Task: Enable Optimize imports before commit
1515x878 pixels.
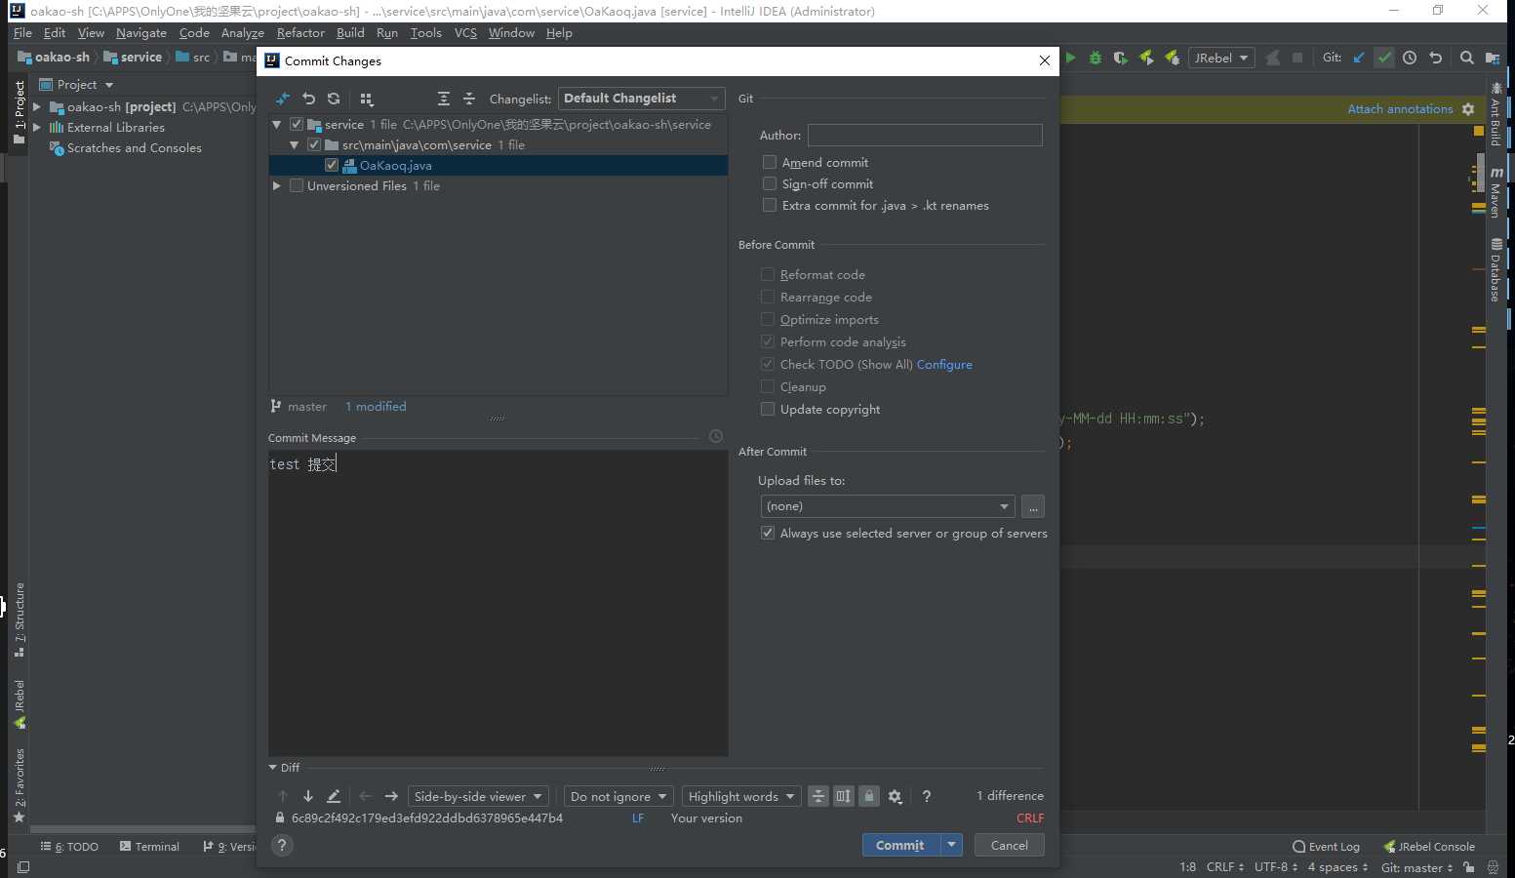Action: (x=768, y=320)
